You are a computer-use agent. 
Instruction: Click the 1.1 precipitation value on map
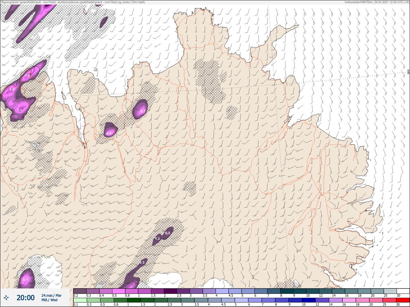(x=20, y=110)
